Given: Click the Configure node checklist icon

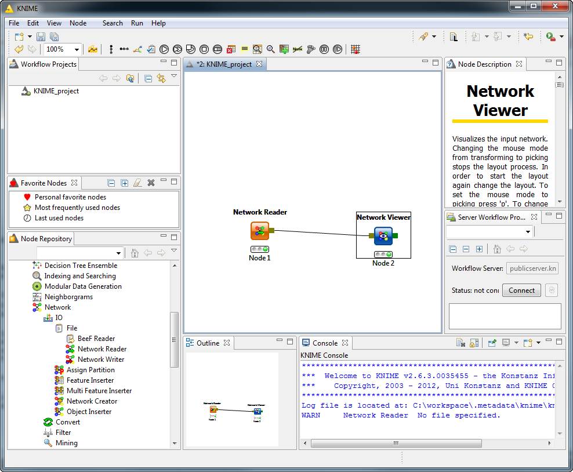Looking at the screenshot, I should pyautogui.click(x=151, y=49).
